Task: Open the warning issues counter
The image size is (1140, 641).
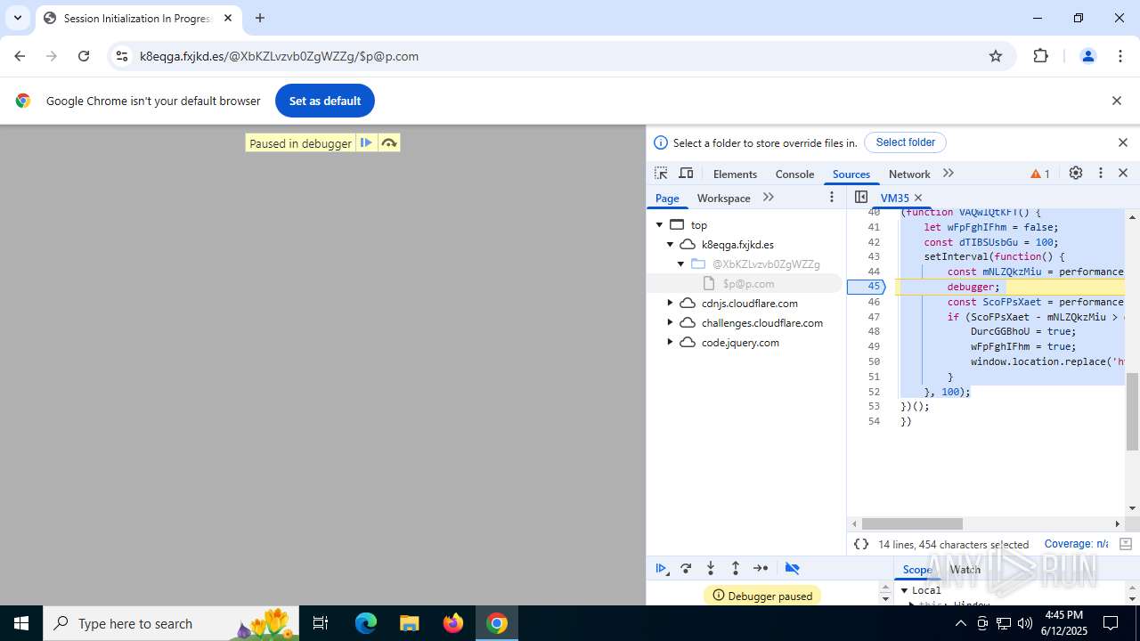Action: click(x=1039, y=174)
